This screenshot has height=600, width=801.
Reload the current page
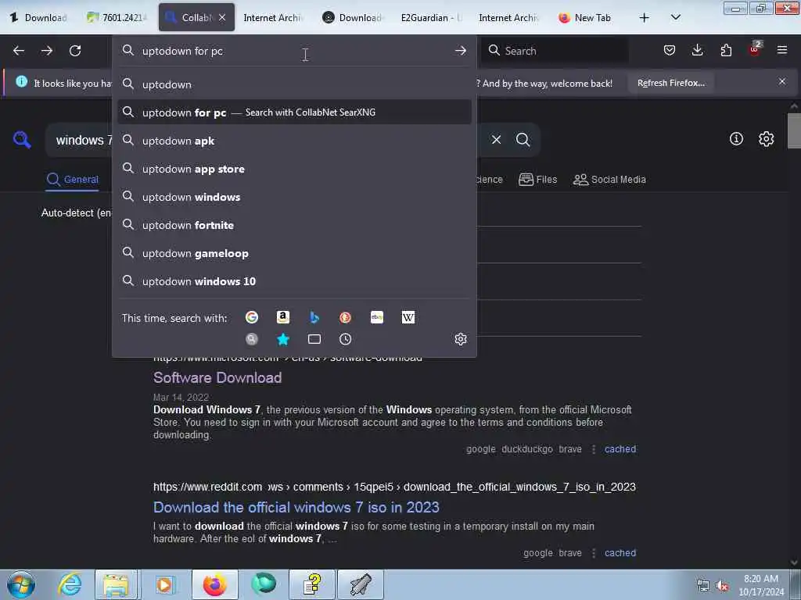(x=75, y=51)
